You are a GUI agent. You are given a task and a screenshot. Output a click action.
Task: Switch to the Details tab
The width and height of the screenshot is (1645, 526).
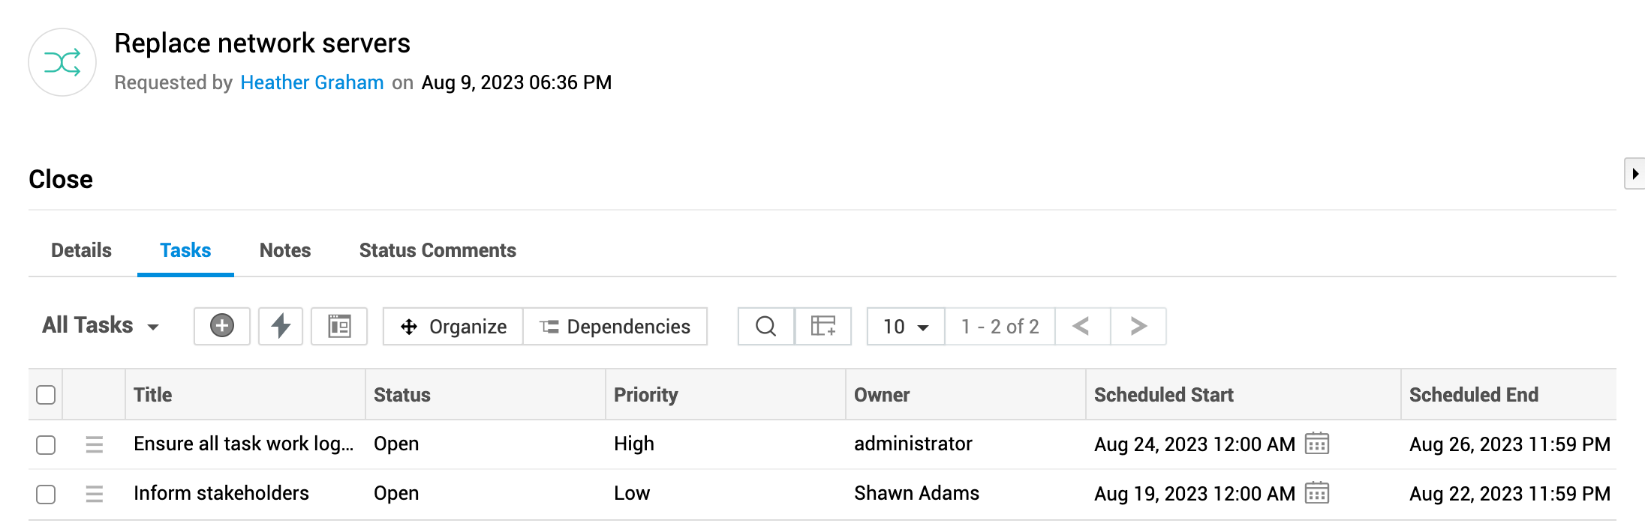click(81, 250)
